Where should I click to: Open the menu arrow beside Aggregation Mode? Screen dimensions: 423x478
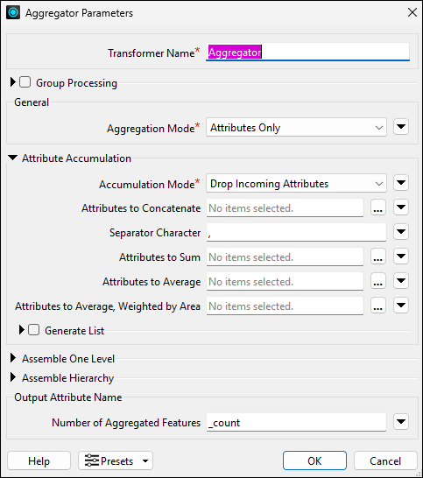click(401, 127)
